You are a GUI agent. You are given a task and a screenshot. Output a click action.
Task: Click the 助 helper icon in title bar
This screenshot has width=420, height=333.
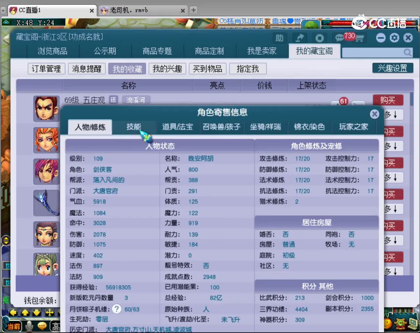tap(280, 38)
